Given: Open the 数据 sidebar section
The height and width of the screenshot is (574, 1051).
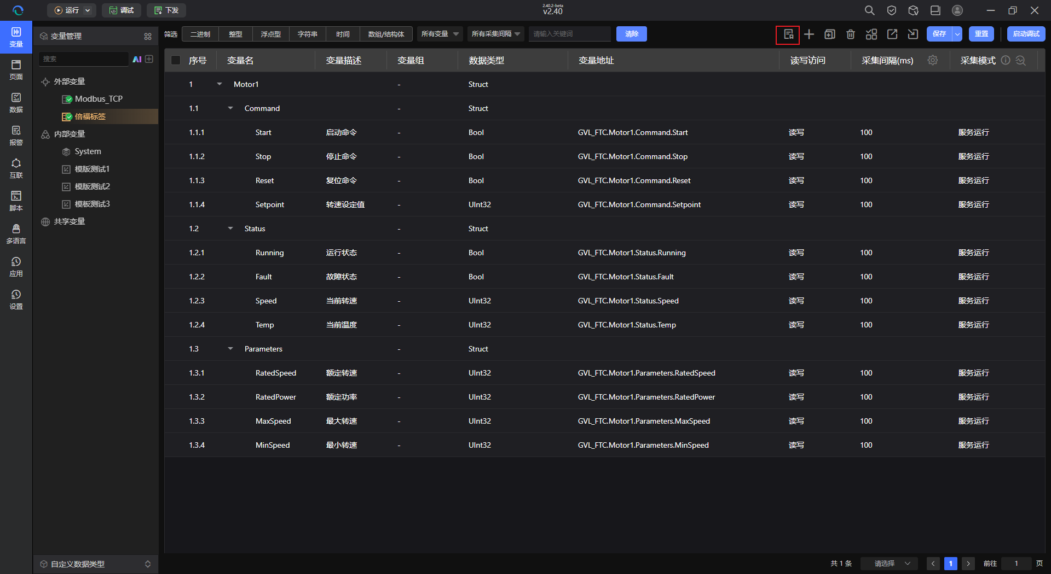Looking at the screenshot, I should 16,103.
